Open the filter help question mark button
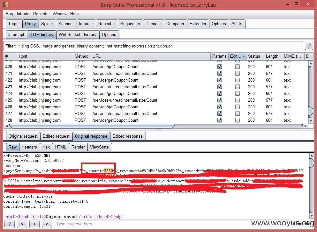The width and height of the screenshot is (317, 232). (309, 46)
